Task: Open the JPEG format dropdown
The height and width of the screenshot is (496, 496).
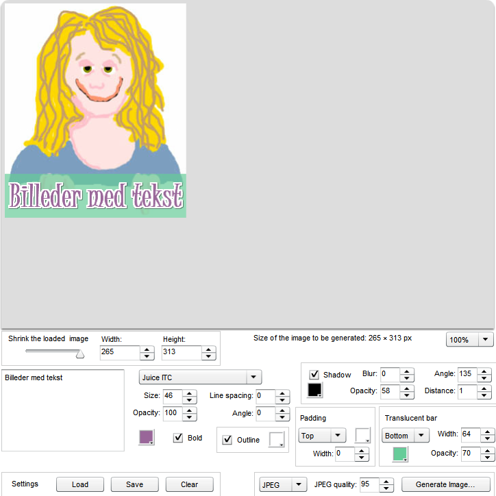Action: click(283, 484)
